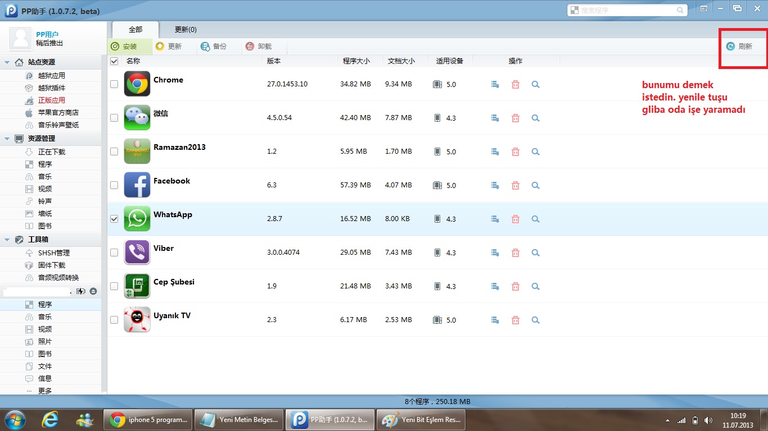Image resolution: width=768 pixels, height=431 pixels.
Task: Check the Uyanık TV row checkbox
Action: (114, 320)
